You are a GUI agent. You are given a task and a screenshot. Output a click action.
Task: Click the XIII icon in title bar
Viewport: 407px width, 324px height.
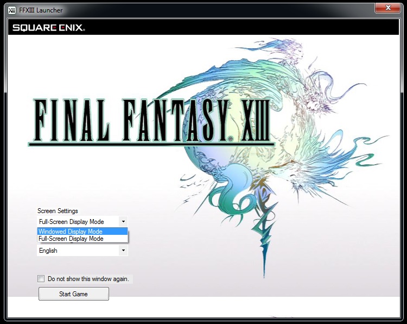(12, 10)
